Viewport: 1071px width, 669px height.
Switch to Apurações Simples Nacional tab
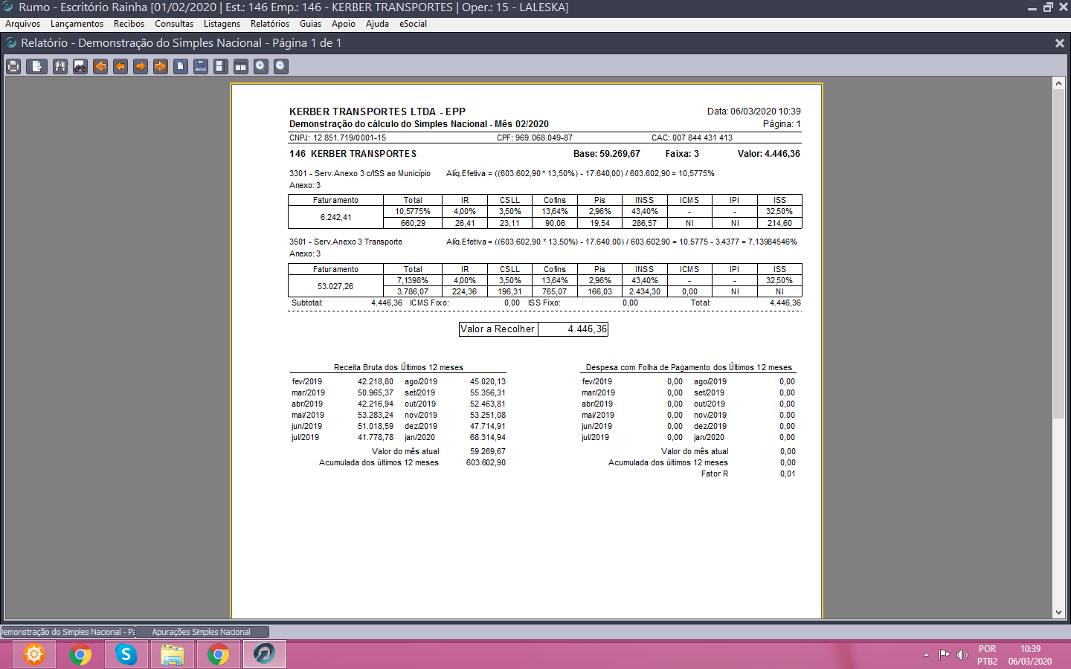pos(202,632)
